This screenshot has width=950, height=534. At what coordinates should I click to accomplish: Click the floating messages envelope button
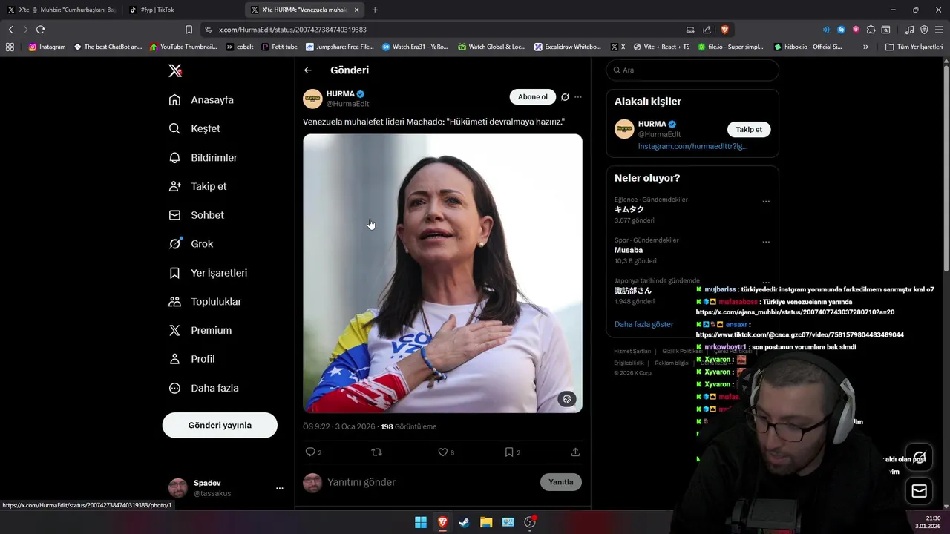(920, 491)
